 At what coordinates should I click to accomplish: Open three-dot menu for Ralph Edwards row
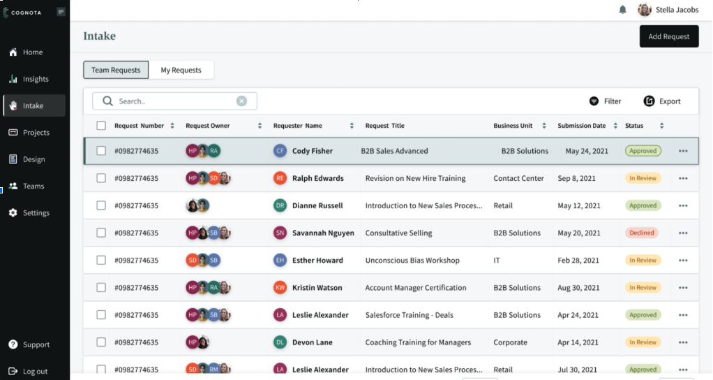click(x=683, y=178)
